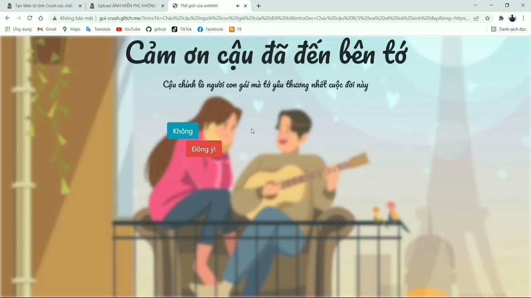The width and height of the screenshot is (531, 298).
Task: Click the heading "Cảm ơn cậu đã đến bên tớ"
Action: tap(266, 54)
